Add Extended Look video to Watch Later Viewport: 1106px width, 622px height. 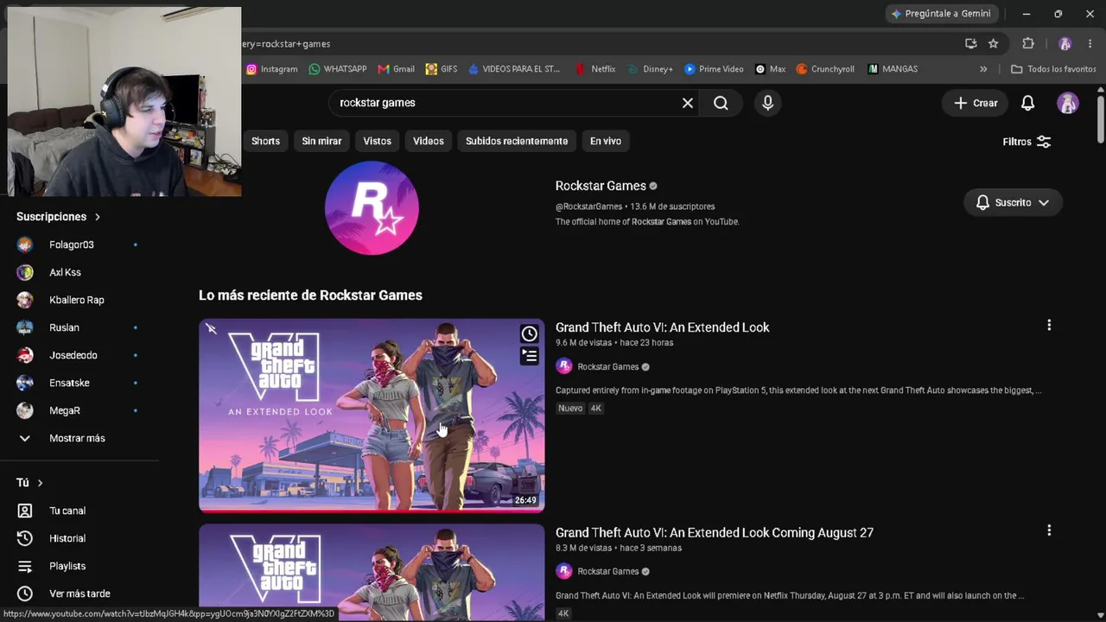coord(530,334)
